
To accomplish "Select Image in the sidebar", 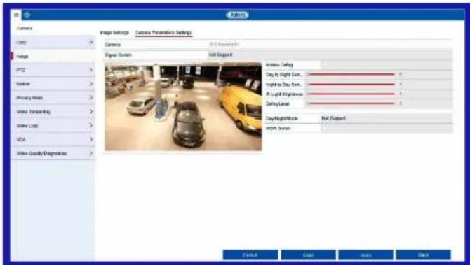I will [53, 56].
